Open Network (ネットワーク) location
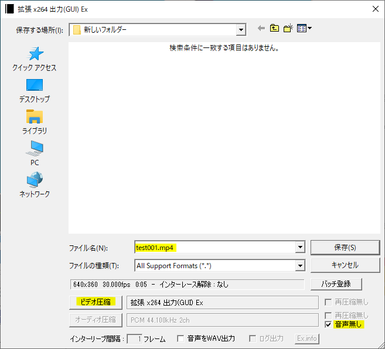The height and width of the screenshot is (349, 385). [x=35, y=185]
